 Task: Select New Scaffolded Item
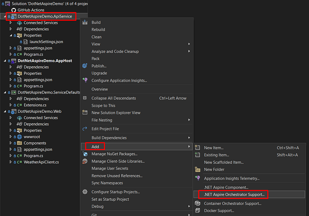(x=249, y=162)
